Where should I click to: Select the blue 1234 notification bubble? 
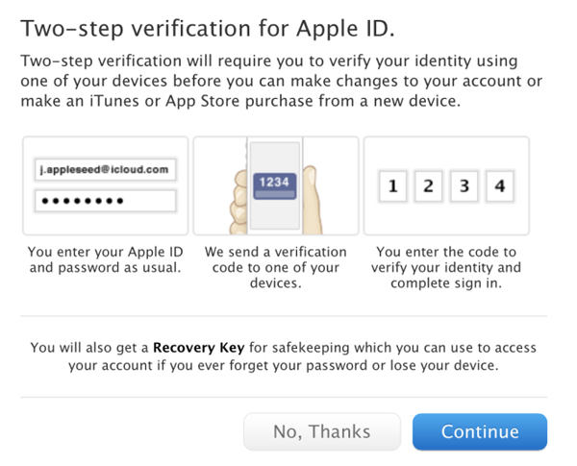tap(275, 185)
